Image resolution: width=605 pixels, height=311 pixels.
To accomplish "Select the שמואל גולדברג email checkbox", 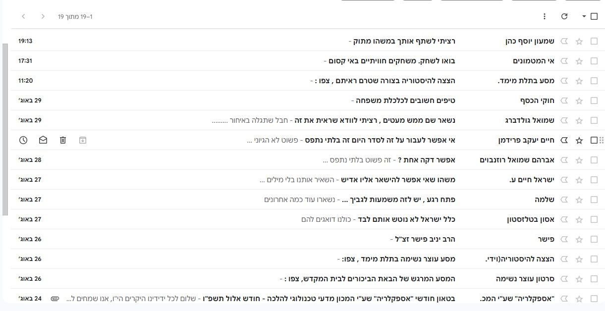I will tap(594, 120).
